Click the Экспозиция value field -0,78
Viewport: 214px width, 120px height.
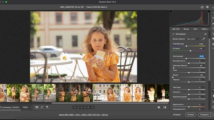(201, 56)
